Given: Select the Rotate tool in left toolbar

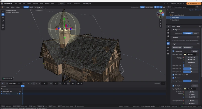Looking at the screenshot, I should [3, 18].
